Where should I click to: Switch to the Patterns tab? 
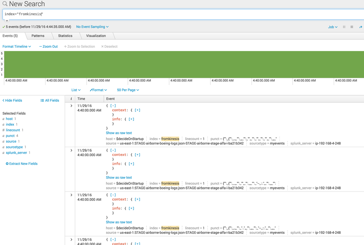tap(38, 36)
